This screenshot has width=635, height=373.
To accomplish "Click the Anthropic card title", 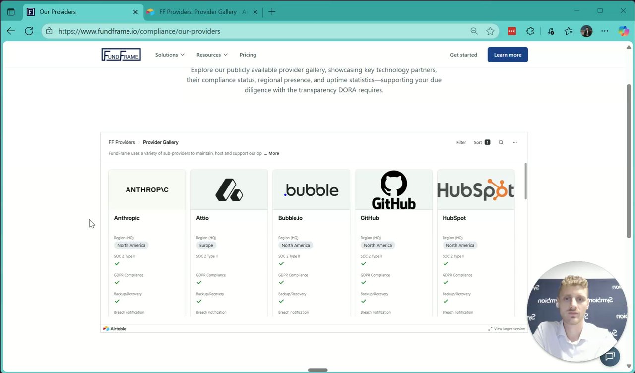I will pyautogui.click(x=127, y=218).
